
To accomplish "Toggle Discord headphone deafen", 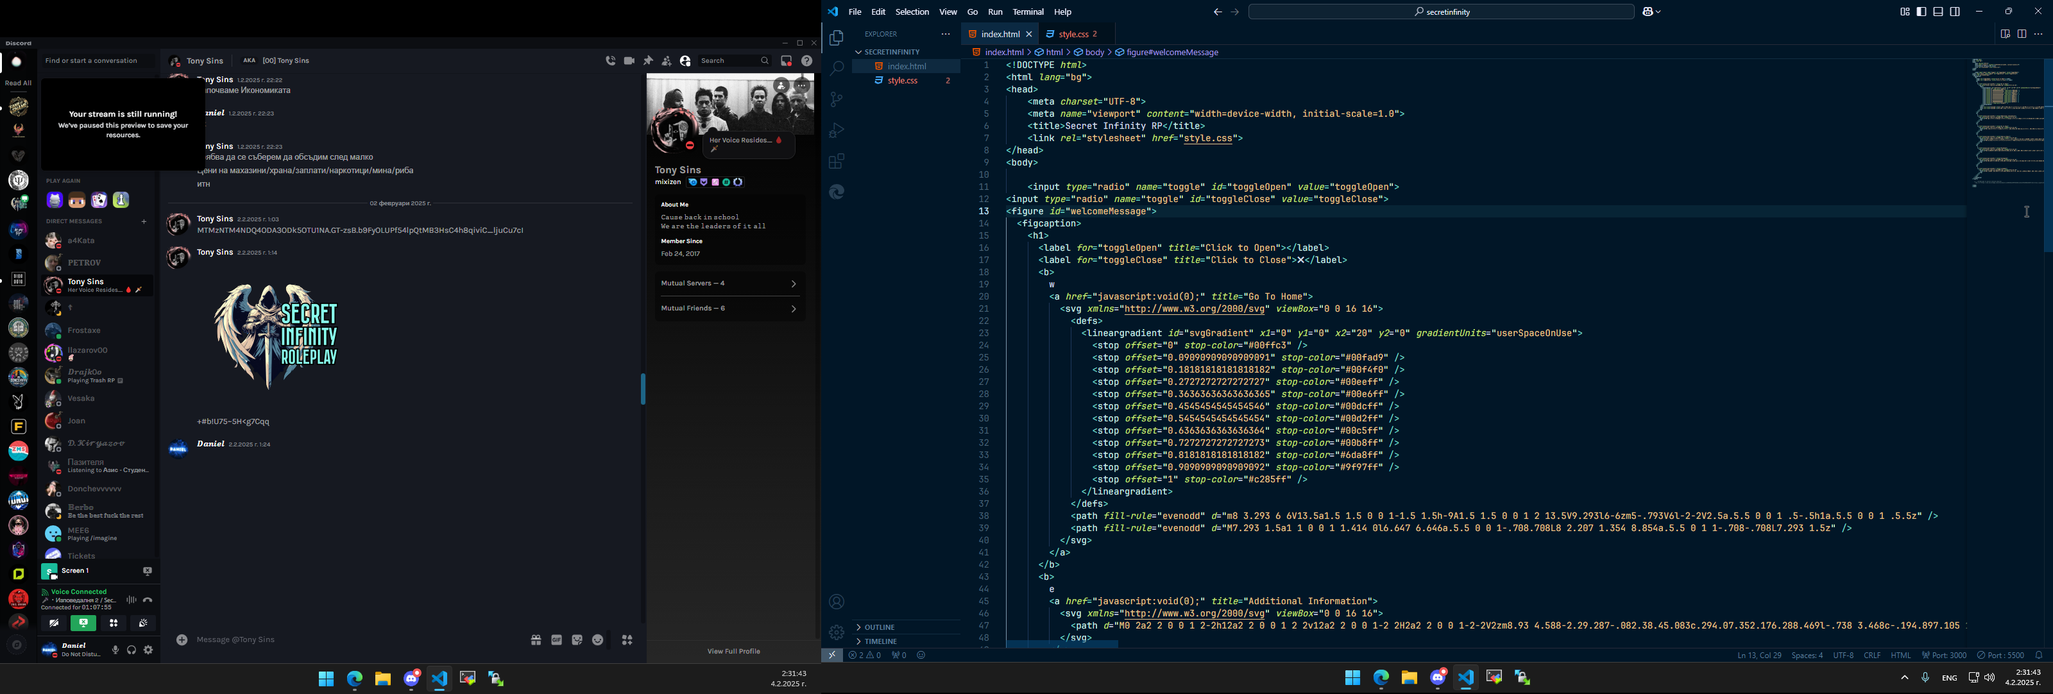I will [x=132, y=650].
